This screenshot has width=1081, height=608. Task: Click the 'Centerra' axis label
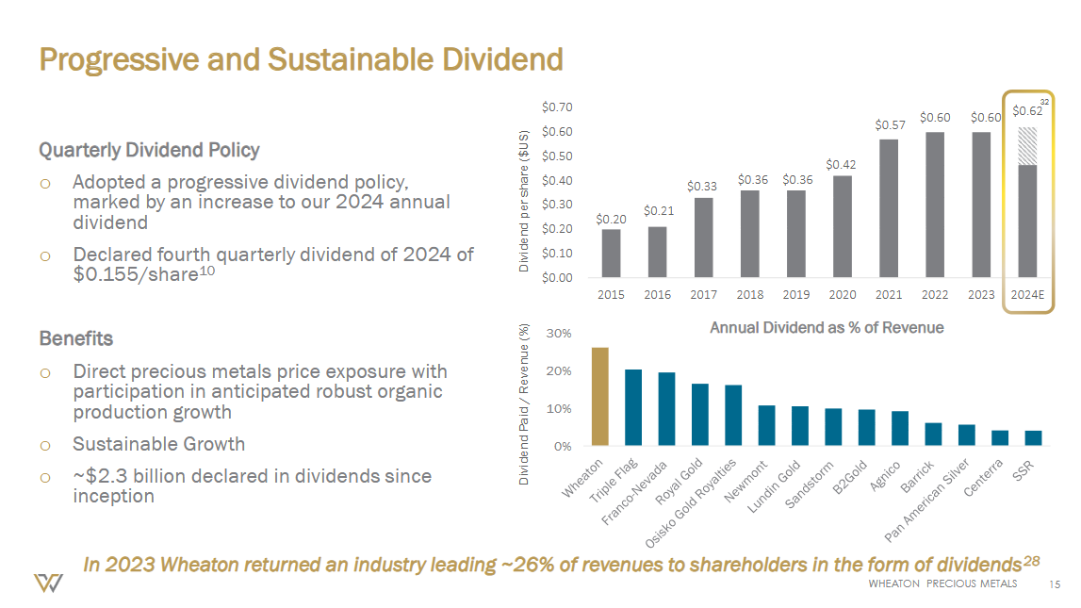pos(982,478)
